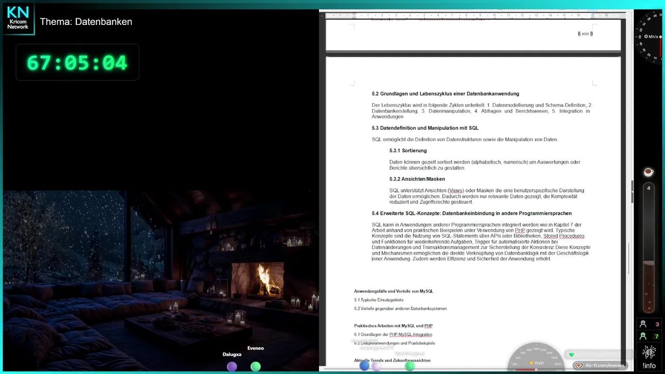Screen dimensions: 665x374
Task: Click 'Anwendungsfälle und Vorteile von MySQL' line
Action: [x=393, y=291]
